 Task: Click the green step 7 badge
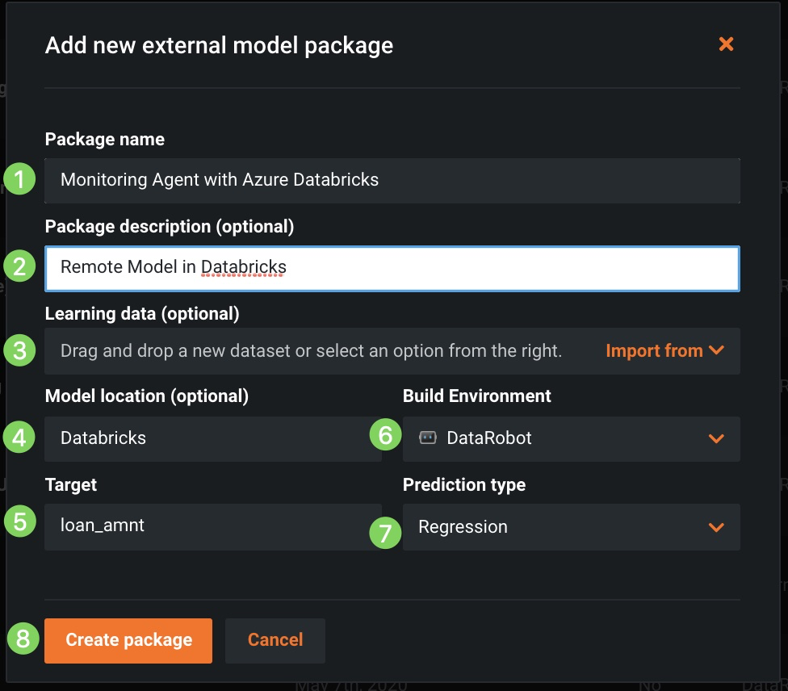[x=385, y=533]
